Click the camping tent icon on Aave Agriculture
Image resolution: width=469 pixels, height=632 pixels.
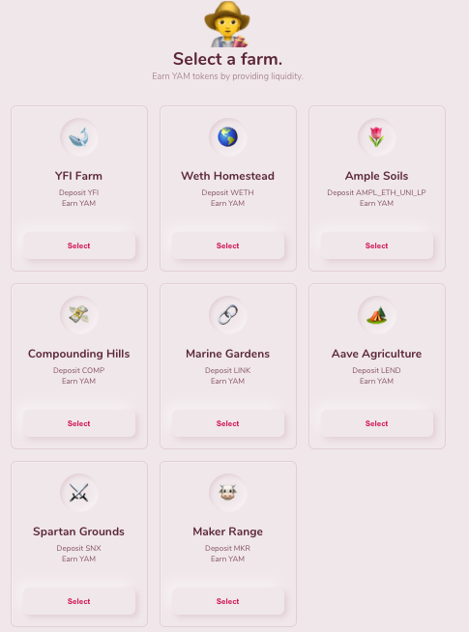(377, 315)
